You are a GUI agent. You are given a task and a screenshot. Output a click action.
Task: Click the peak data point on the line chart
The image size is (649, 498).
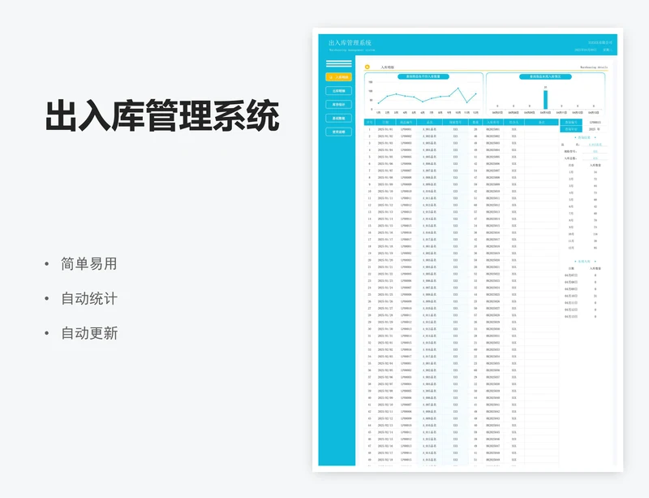[x=458, y=89]
